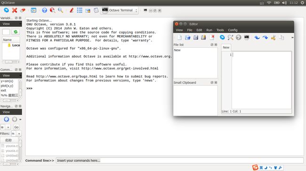
Task: Click the Open file folder icon in Editor
Action: click(187, 37)
